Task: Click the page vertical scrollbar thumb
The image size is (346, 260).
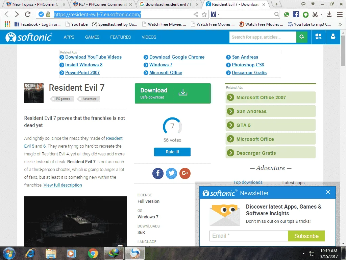Action: point(343,50)
